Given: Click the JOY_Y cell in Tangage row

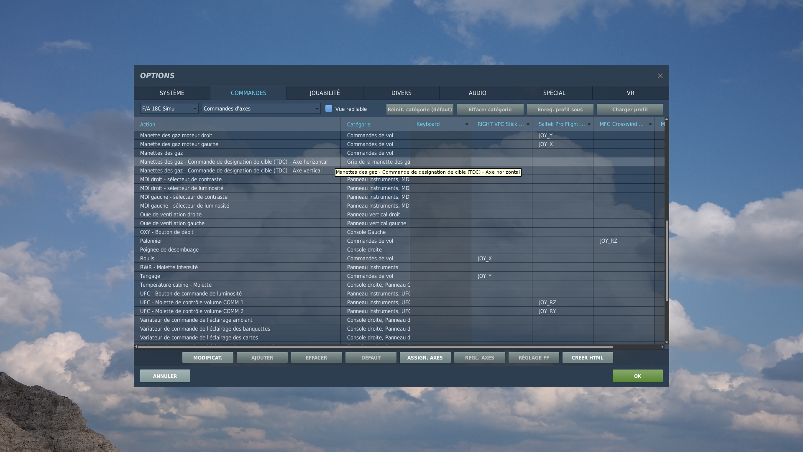Looking at the screenshot, I should 501,276.
